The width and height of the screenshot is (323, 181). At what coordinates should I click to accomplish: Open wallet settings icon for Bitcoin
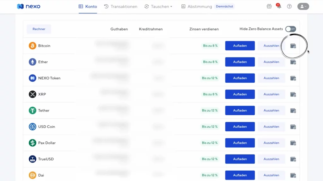click(293, 46)
